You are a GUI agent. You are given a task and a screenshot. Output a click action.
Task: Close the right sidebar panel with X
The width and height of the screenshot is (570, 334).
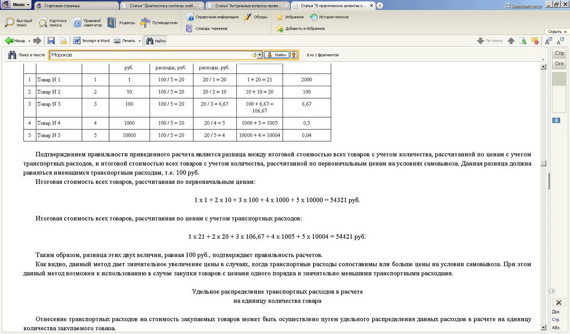[x=558, y=302]
